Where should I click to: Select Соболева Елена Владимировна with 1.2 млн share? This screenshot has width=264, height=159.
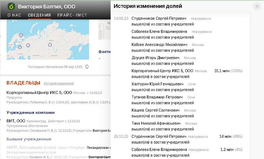tap(159, 150)
